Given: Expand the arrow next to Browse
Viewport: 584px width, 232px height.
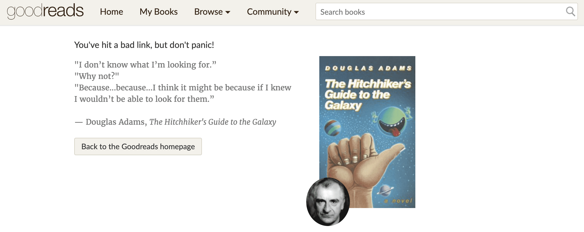Looking at the screenshot, I should (x=228, y=12).
